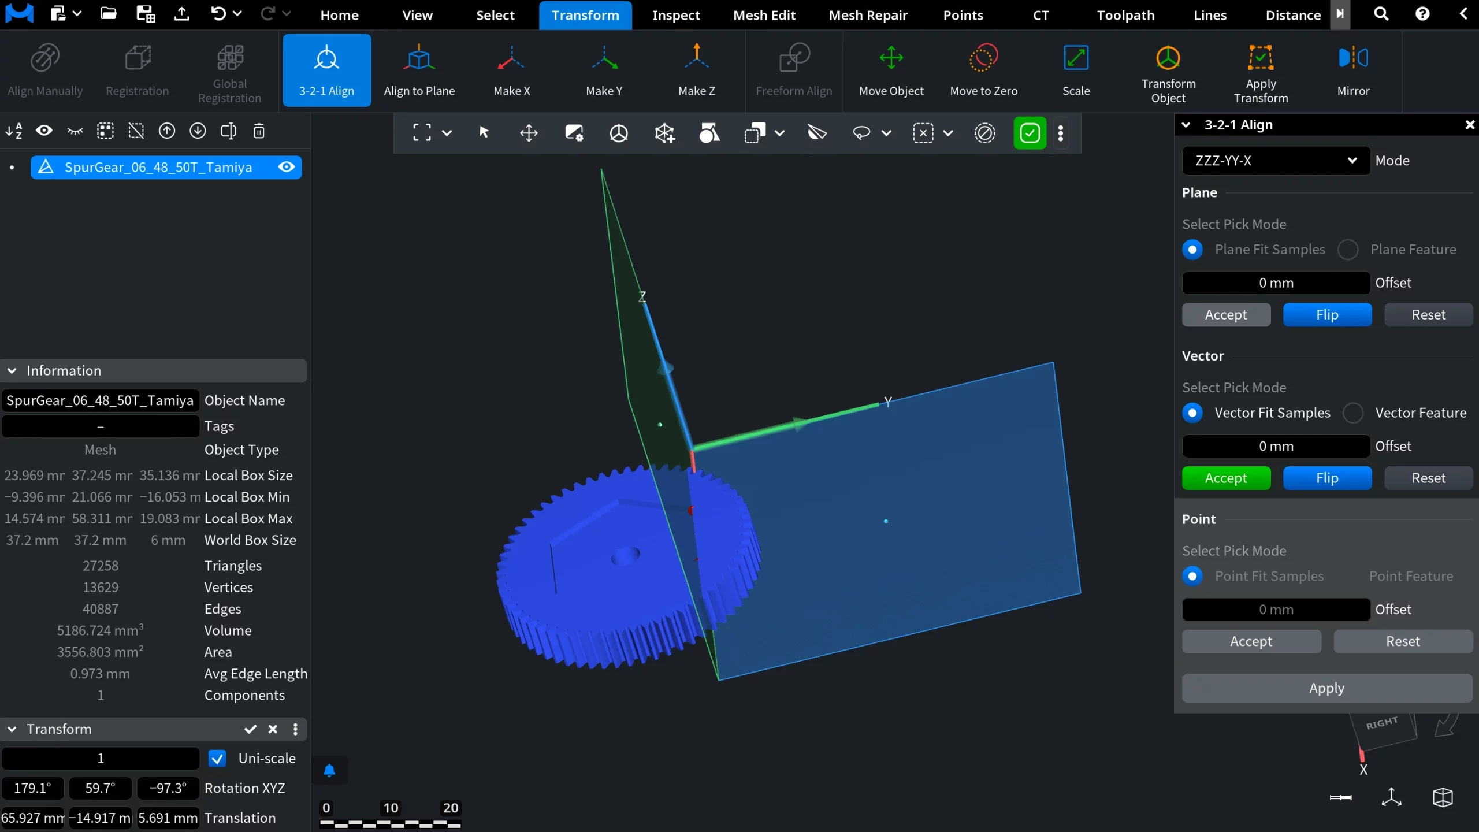Hide SpurGear_06_48_50T_Tamiya with eye icon
Image resolution: width=1479 pixels, height=832 pixels.
click(287, 167)
